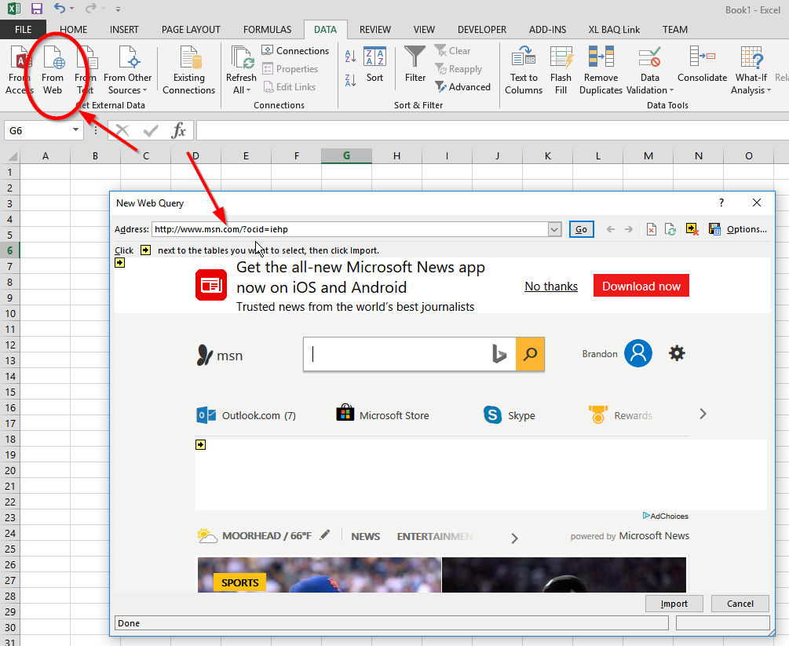Save the workbook with the floppy icon
The image size is (789, 646).
[x=37, y=9]
